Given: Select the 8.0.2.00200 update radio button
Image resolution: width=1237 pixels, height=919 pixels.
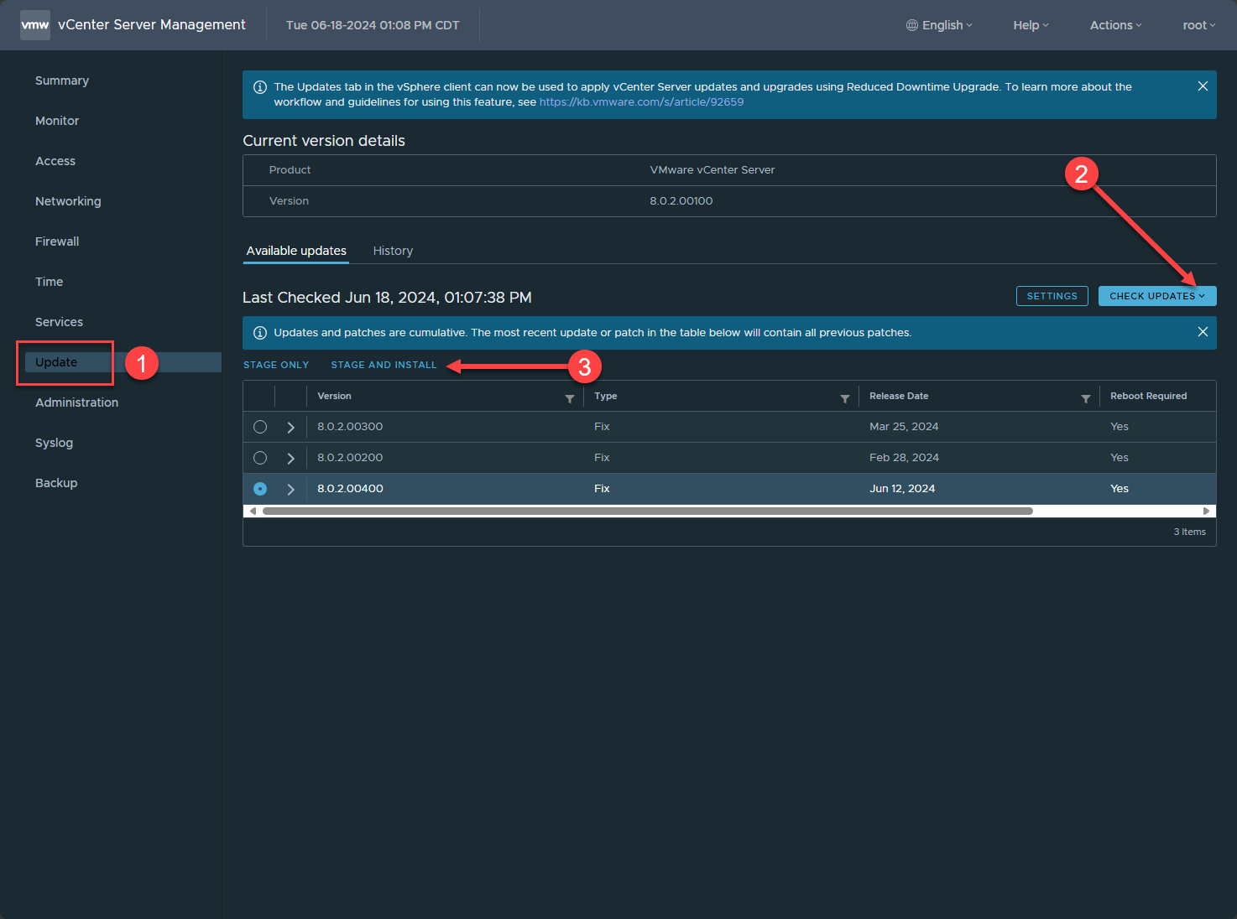Looking at the screenshot, I should point(260,458).
